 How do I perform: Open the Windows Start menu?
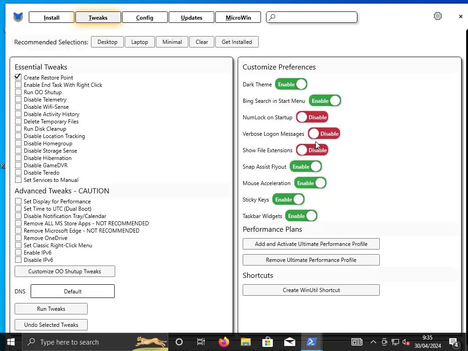[11, 342]
